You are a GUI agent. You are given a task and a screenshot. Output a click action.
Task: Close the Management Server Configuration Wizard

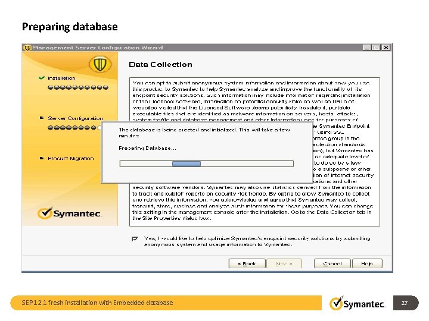coord(386,48)
